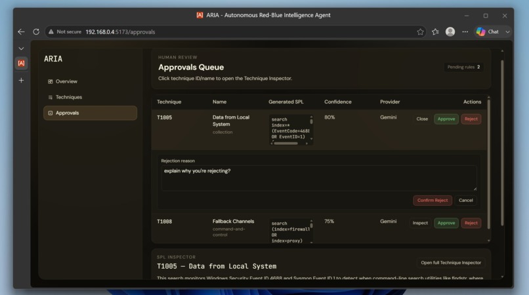
Task: Approve the T1008 rule
Action: click(x=446, y=223)
